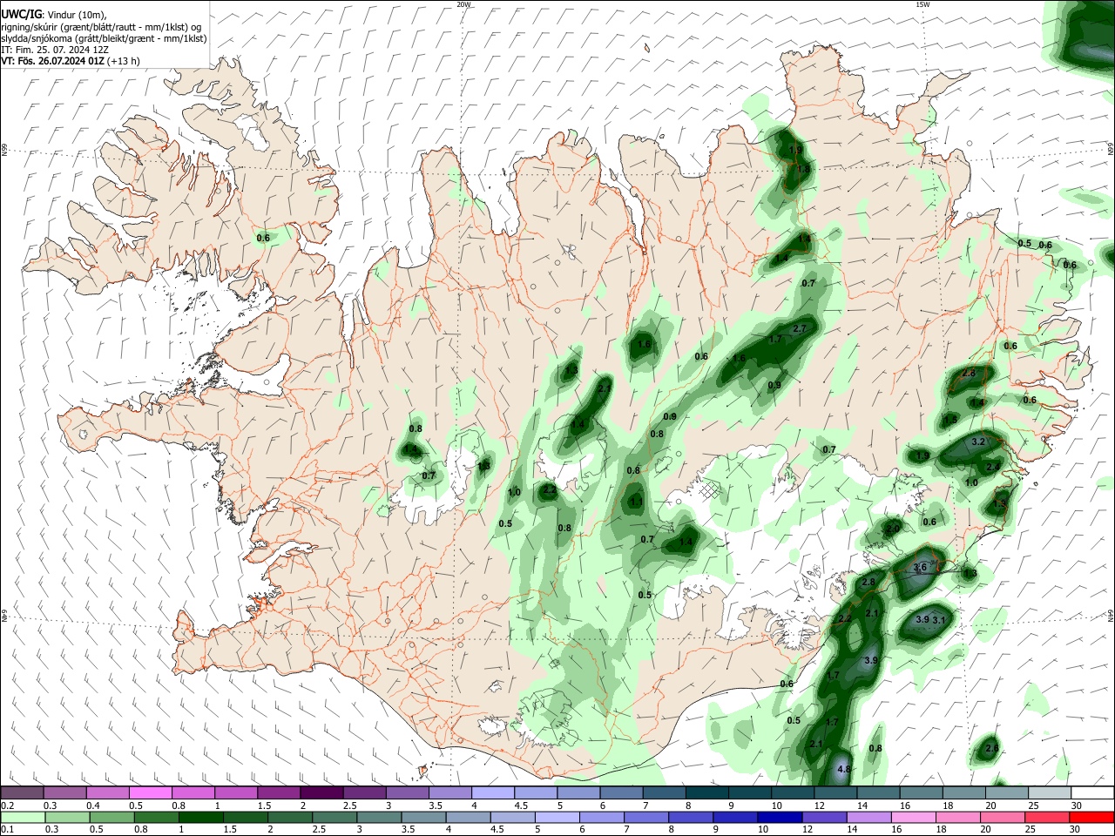Screen dimensions: 1115x836
Task: Click the 2.7 precipitation value on the map
Action: tap(801, 328)
